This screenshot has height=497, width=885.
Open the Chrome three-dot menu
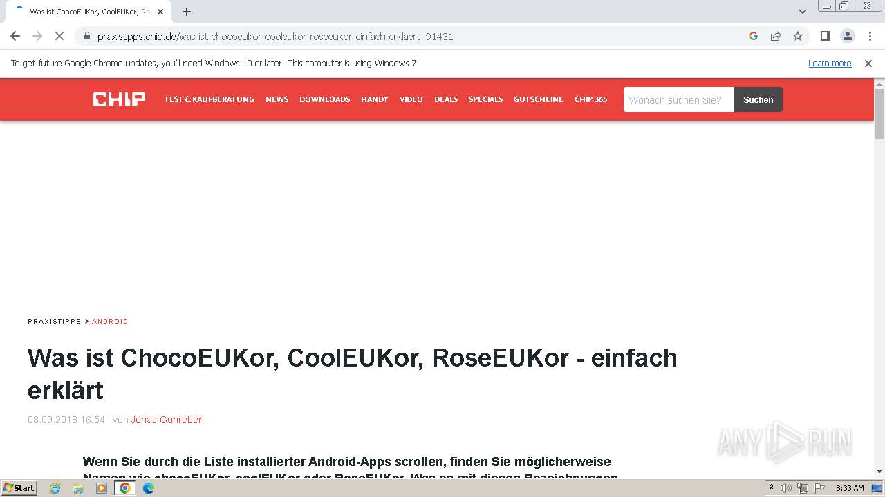(870, 36)
